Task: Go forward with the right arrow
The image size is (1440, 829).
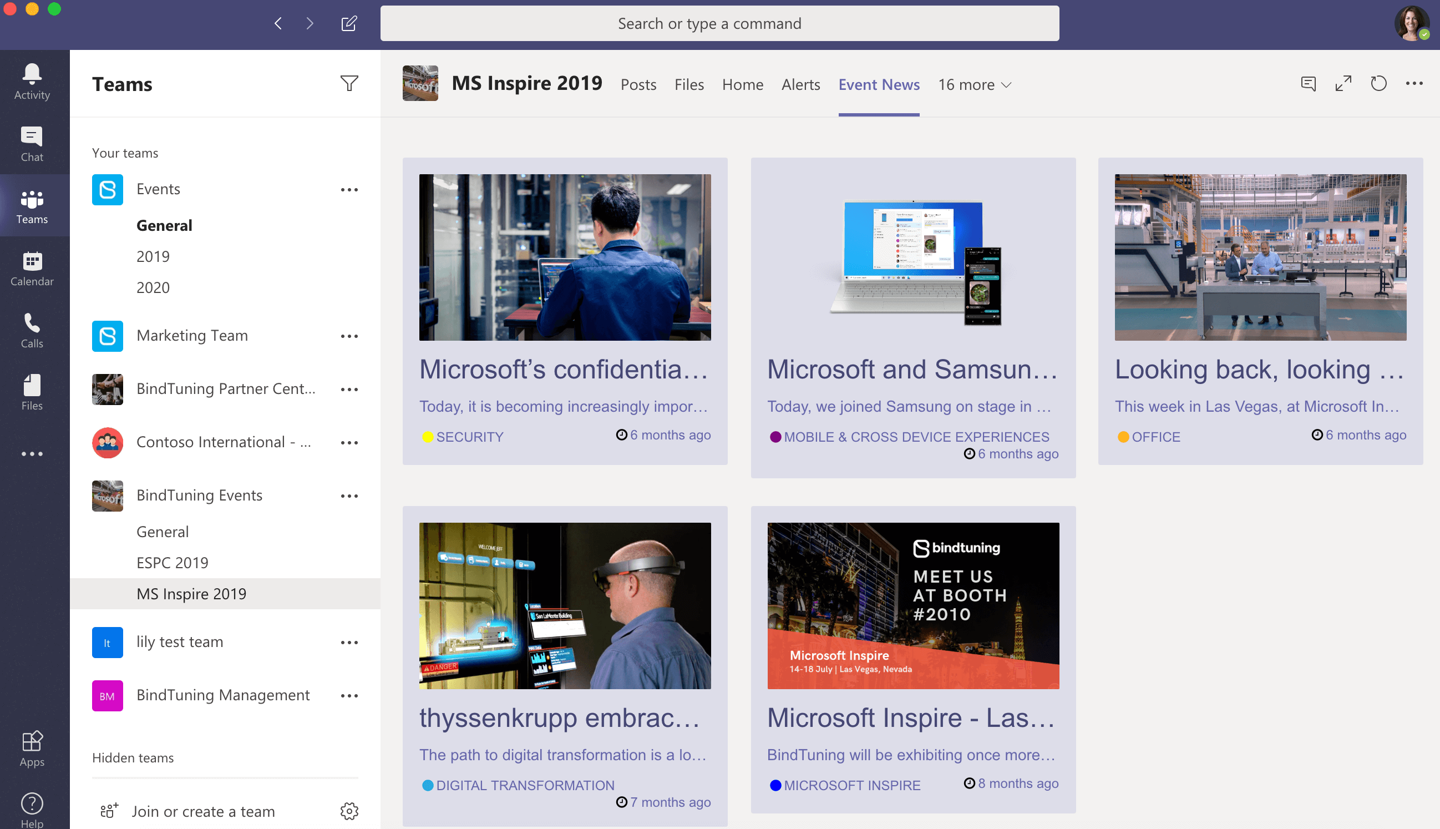Action: pyautogui.click(x=310, y=23)
